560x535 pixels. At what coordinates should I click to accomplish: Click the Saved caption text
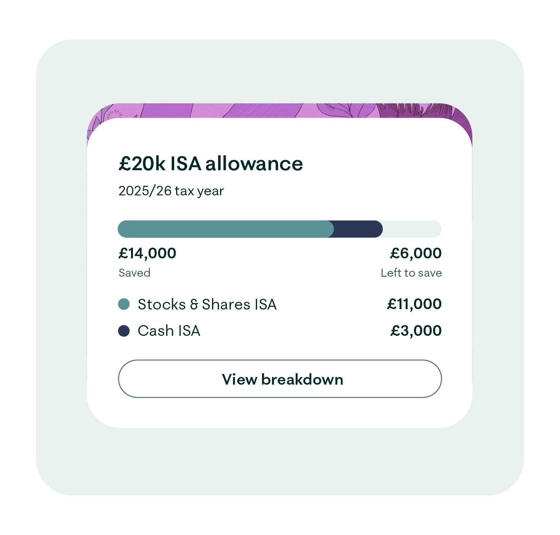134,273
